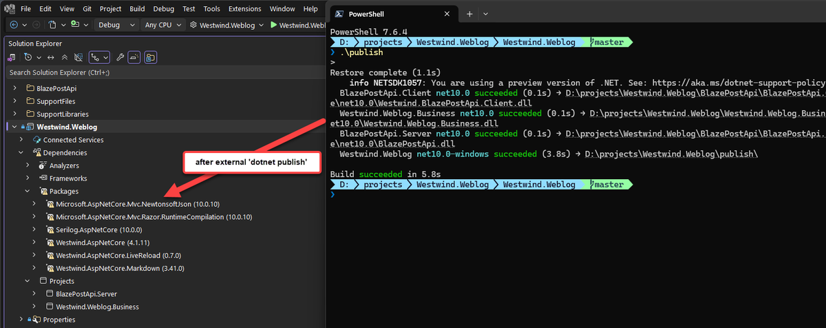Select Westwind.AspNetCore.LiveReload (0.7.0) package
The width and height of the screenshot is (826, 328).
119,256
